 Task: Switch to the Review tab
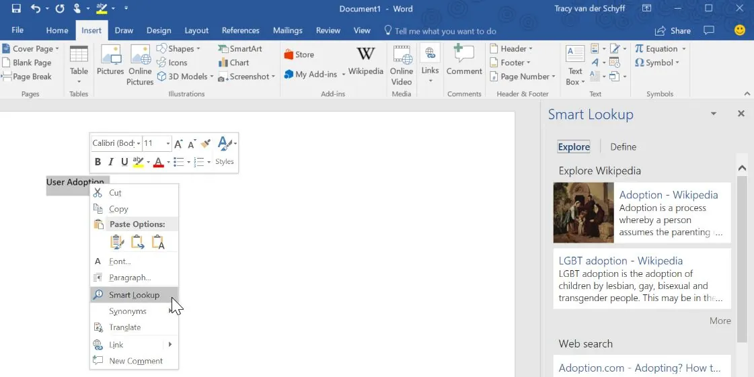pyautogui.click(x=328, y=30)
